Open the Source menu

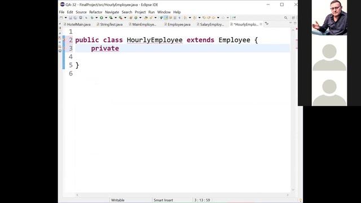(x=81, y=12)
